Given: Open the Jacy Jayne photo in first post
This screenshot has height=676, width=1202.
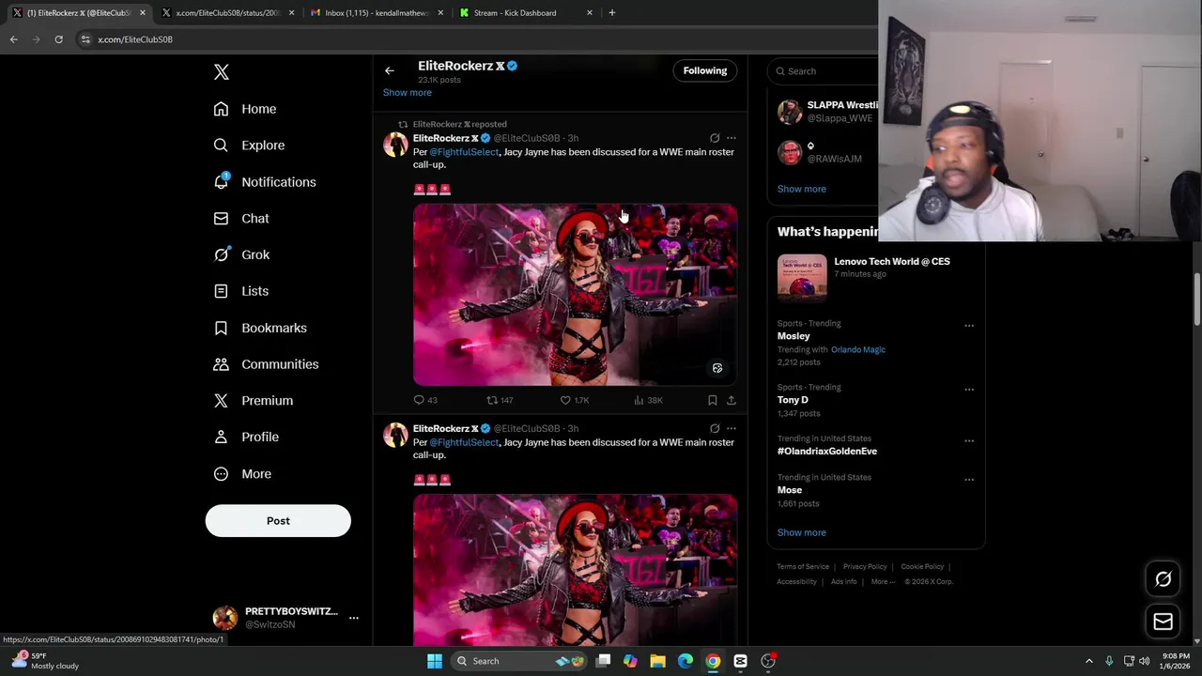Looking at the screenshot, I should 576,295.
